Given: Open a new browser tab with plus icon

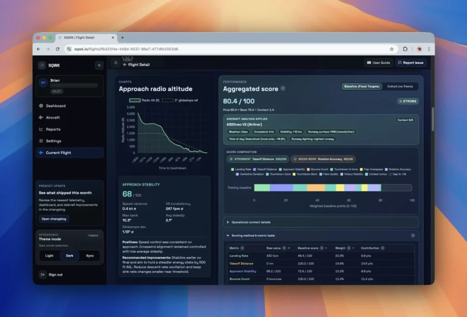Looking at the screenshot, I should [x=122, y=37].
